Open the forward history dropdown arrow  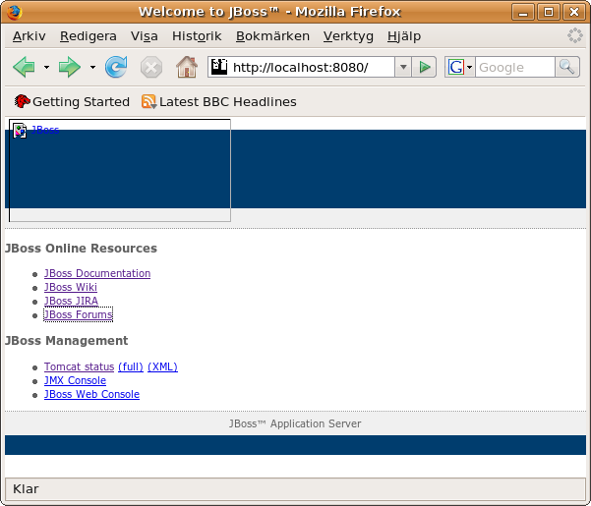[92, 68]
